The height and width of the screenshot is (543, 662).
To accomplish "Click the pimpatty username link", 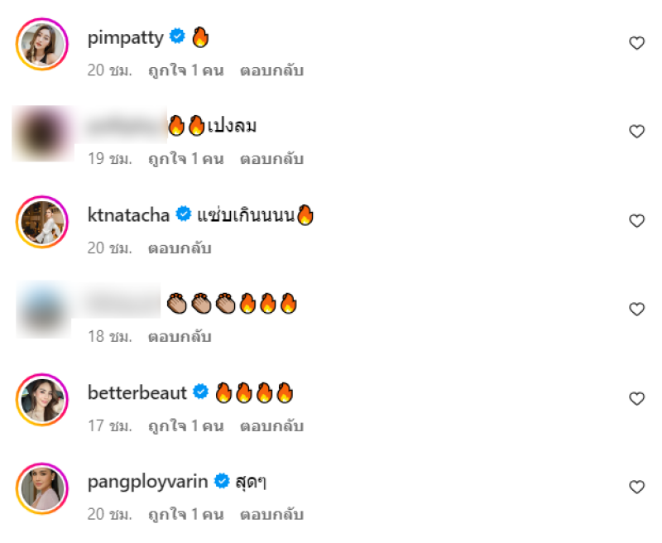I will 126,38.
